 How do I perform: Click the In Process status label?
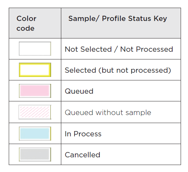pos(83,134)
